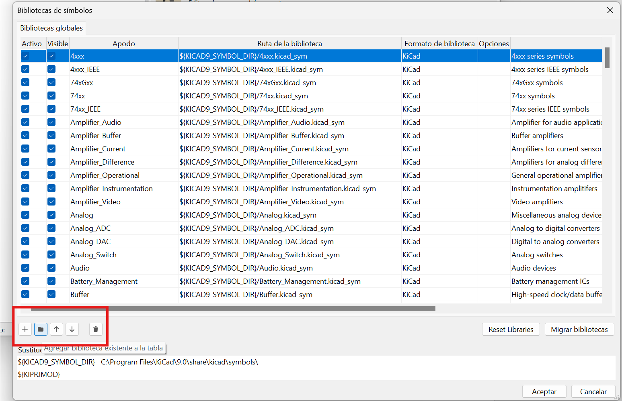Image resolution: width=622 pixels, height=401 pixels.
Task: Click the 'Analog switches' description cell
Action: (556, 254)
